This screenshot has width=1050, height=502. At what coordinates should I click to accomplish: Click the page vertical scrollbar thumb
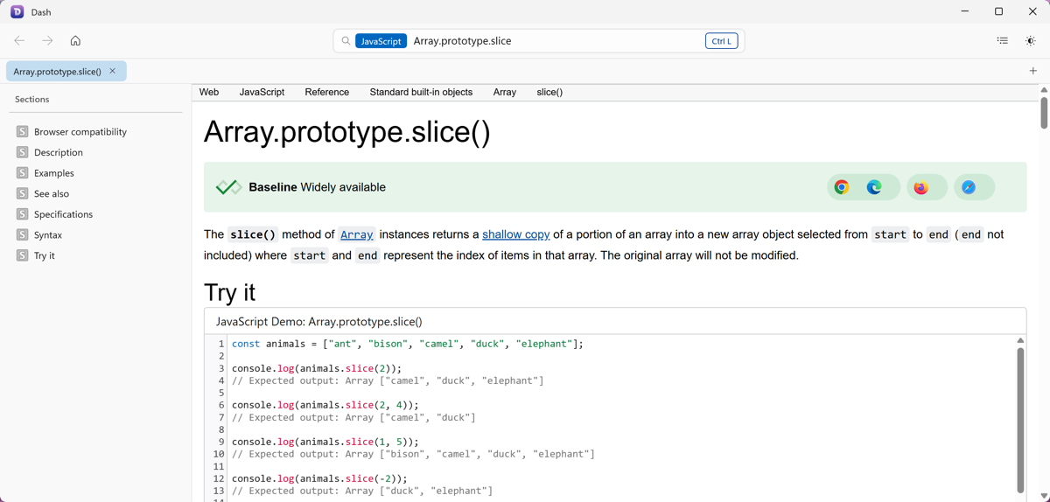[1044, 113]
